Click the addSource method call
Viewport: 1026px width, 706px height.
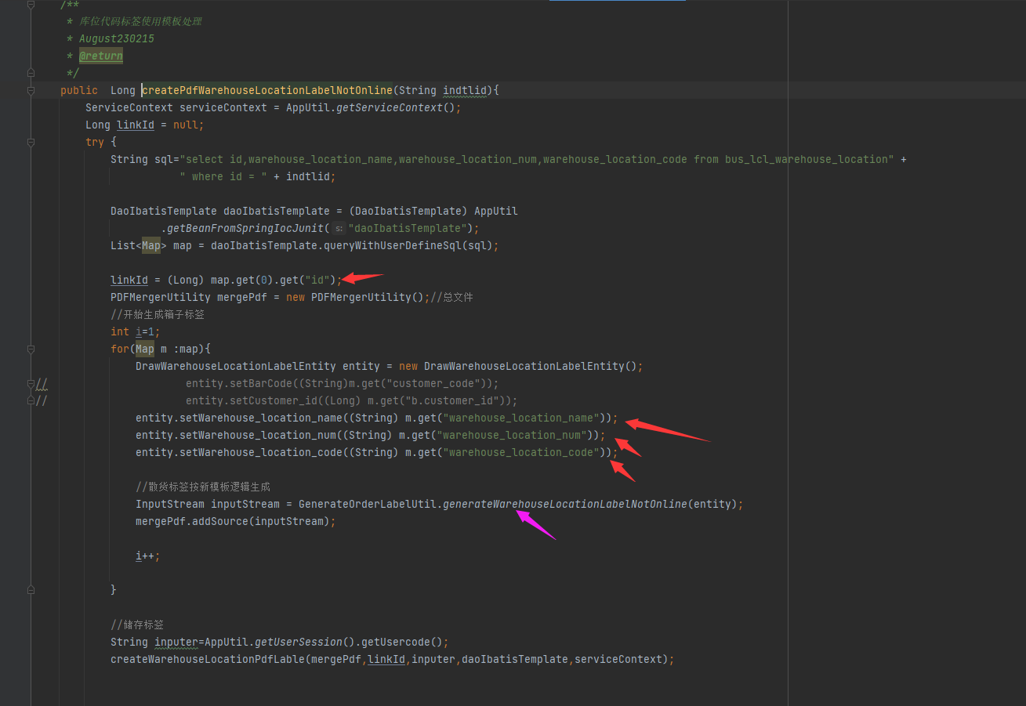pyautogui.click(x=220, y=521)
